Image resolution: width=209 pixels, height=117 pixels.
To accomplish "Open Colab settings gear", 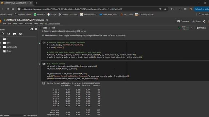I will 204,21.
